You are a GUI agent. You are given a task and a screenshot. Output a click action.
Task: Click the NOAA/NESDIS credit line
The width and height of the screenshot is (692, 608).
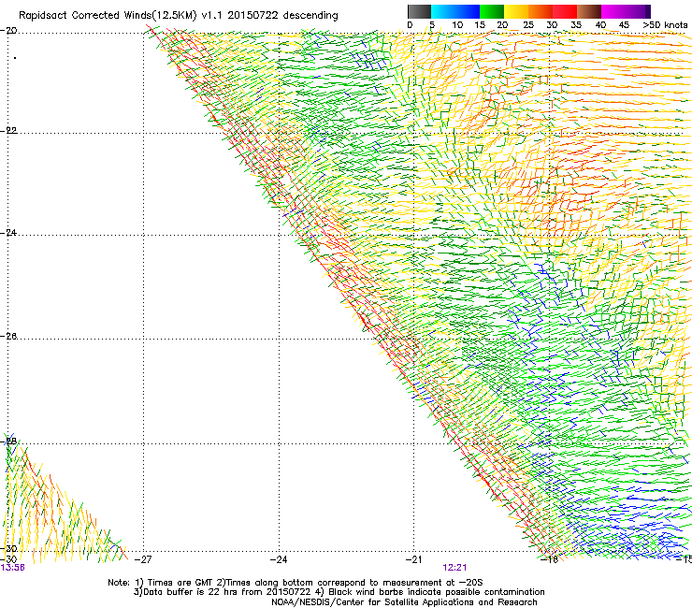coord(404,602)
